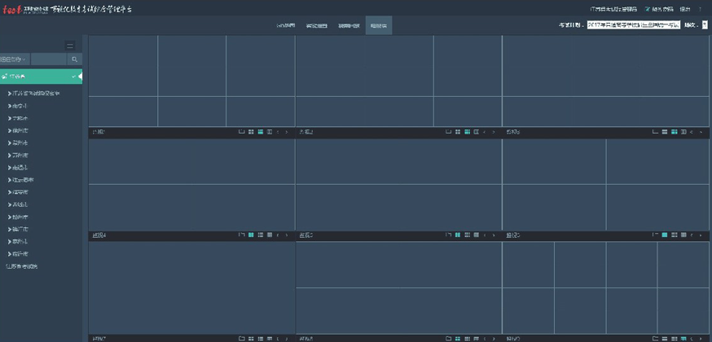Open the 考试计划 exam plan dropdown
Image resolution: width=712 pixels, height=342 pixels.
[x=633, y=25]
